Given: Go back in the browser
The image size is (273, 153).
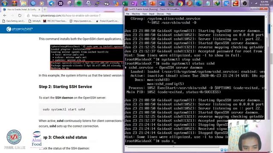Looking at the screenshot, I should [x=5, y=15].
